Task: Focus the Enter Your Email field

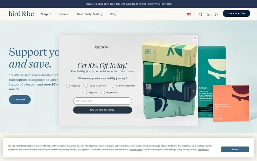Action: (x=102, y=101)
